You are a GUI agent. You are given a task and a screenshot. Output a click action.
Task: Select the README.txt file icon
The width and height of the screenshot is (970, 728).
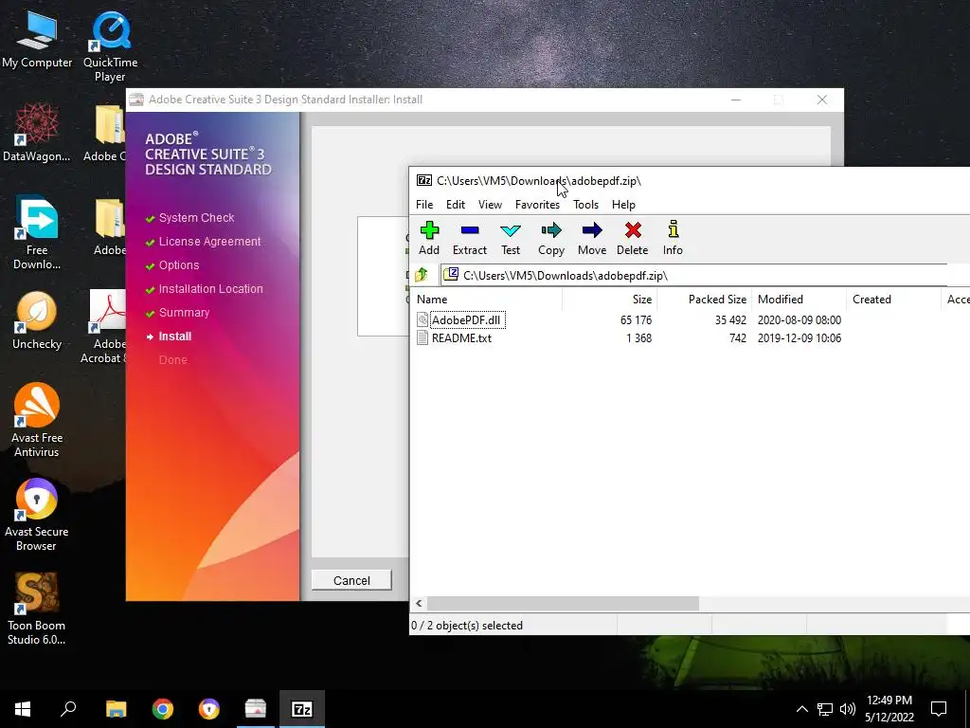pos(422,337)
